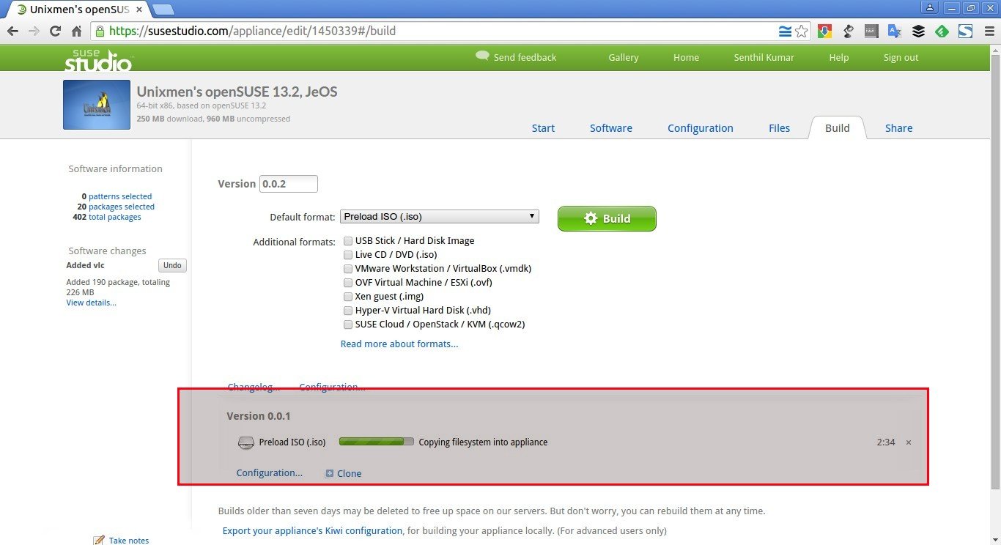The width and height of the screenshot is (1001, 545).
Task: Open the Feedly extension icon
Action: coord(942,31)
